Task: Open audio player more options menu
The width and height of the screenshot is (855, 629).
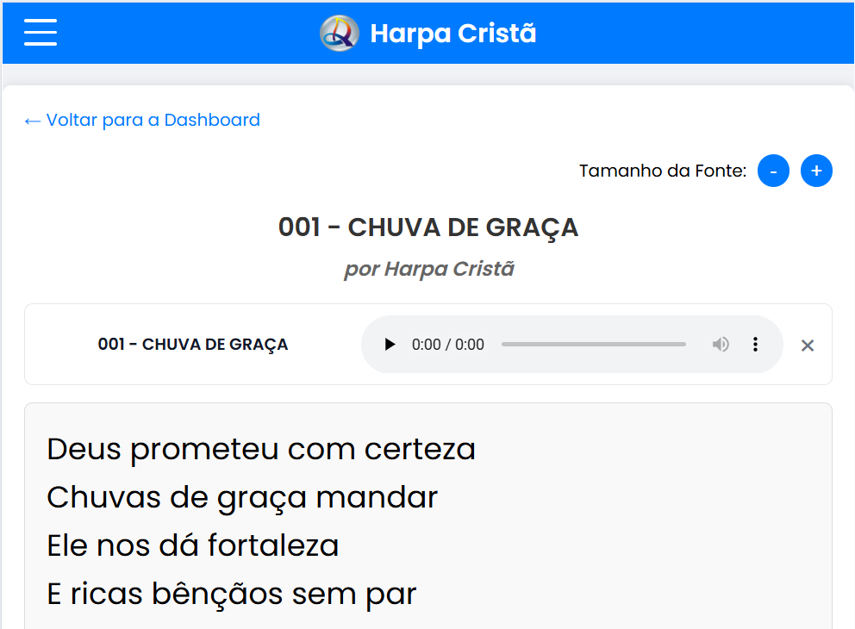Action: [x=755, y=345]
